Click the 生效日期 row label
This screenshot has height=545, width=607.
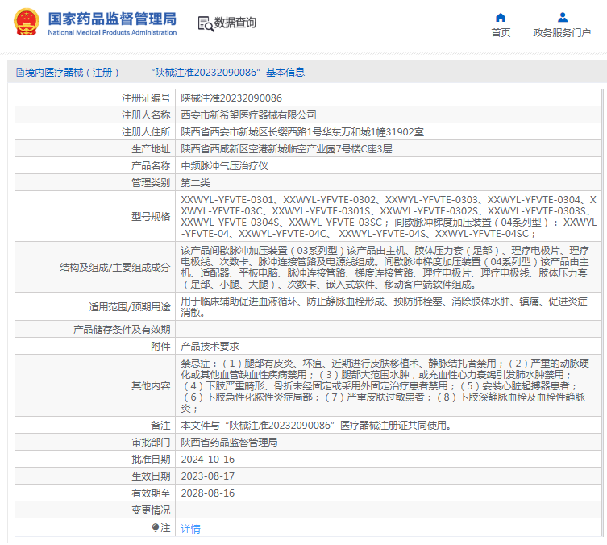point(151,476)
